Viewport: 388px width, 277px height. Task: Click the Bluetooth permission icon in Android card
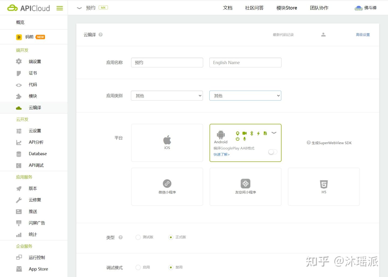point(251,133)
